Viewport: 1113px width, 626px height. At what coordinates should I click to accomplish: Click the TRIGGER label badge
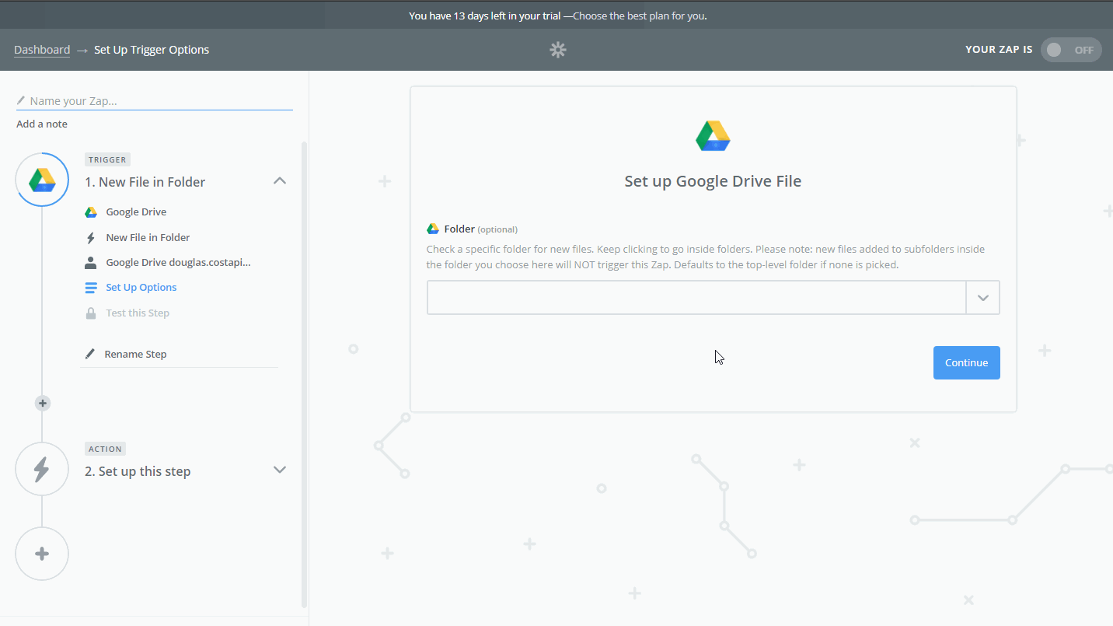point(107,159)
